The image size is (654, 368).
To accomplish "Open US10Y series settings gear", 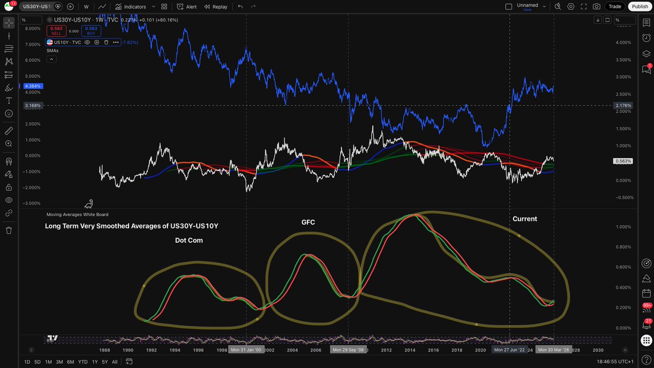I will pyautogui.click(x=96, y=42).
